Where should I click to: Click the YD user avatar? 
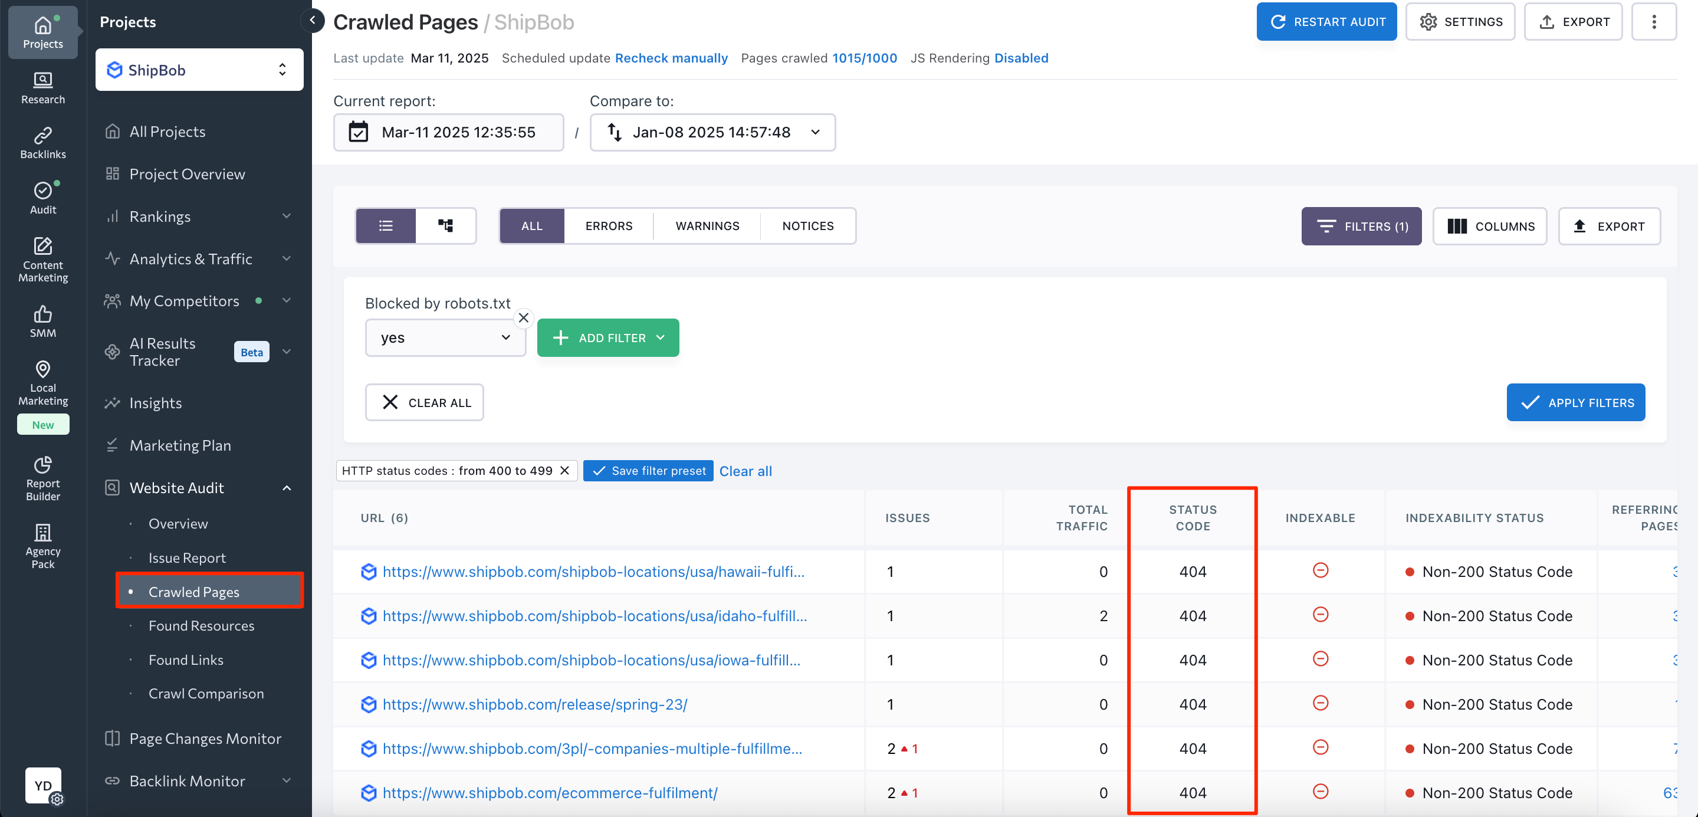[x=44, y=785]
